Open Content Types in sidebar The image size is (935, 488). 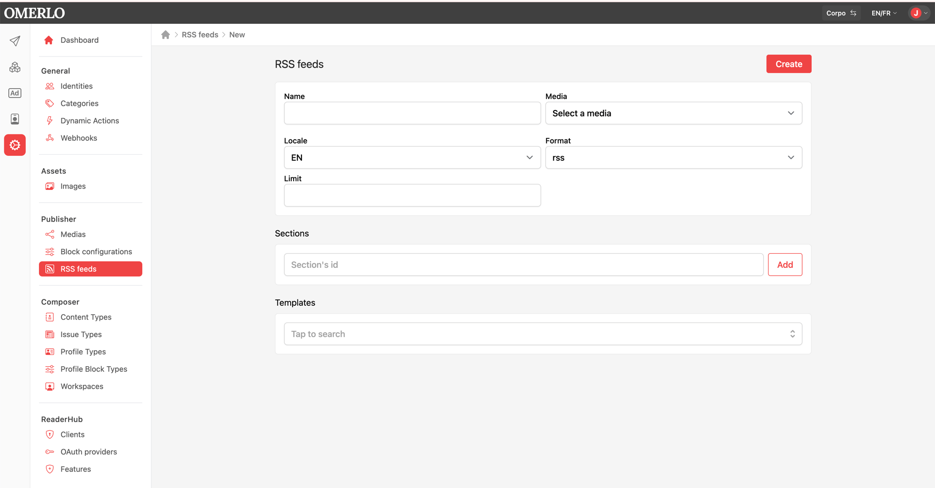pos(86,317)
